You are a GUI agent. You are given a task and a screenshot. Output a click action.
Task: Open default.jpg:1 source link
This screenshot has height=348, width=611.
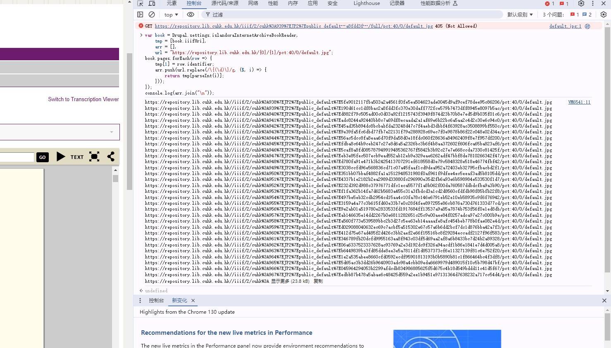[565, 26]
